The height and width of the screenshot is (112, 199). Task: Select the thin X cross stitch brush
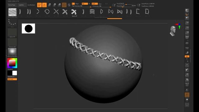[x=56, y=12]
